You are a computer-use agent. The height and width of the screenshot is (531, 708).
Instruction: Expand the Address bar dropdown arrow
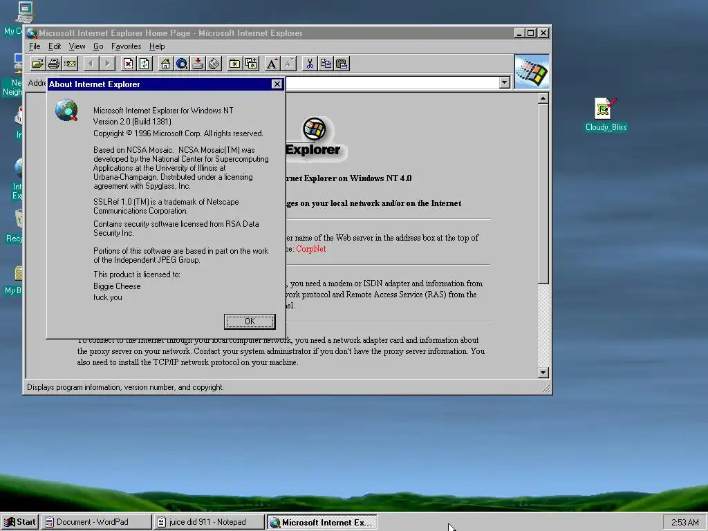tap(504, 83)
